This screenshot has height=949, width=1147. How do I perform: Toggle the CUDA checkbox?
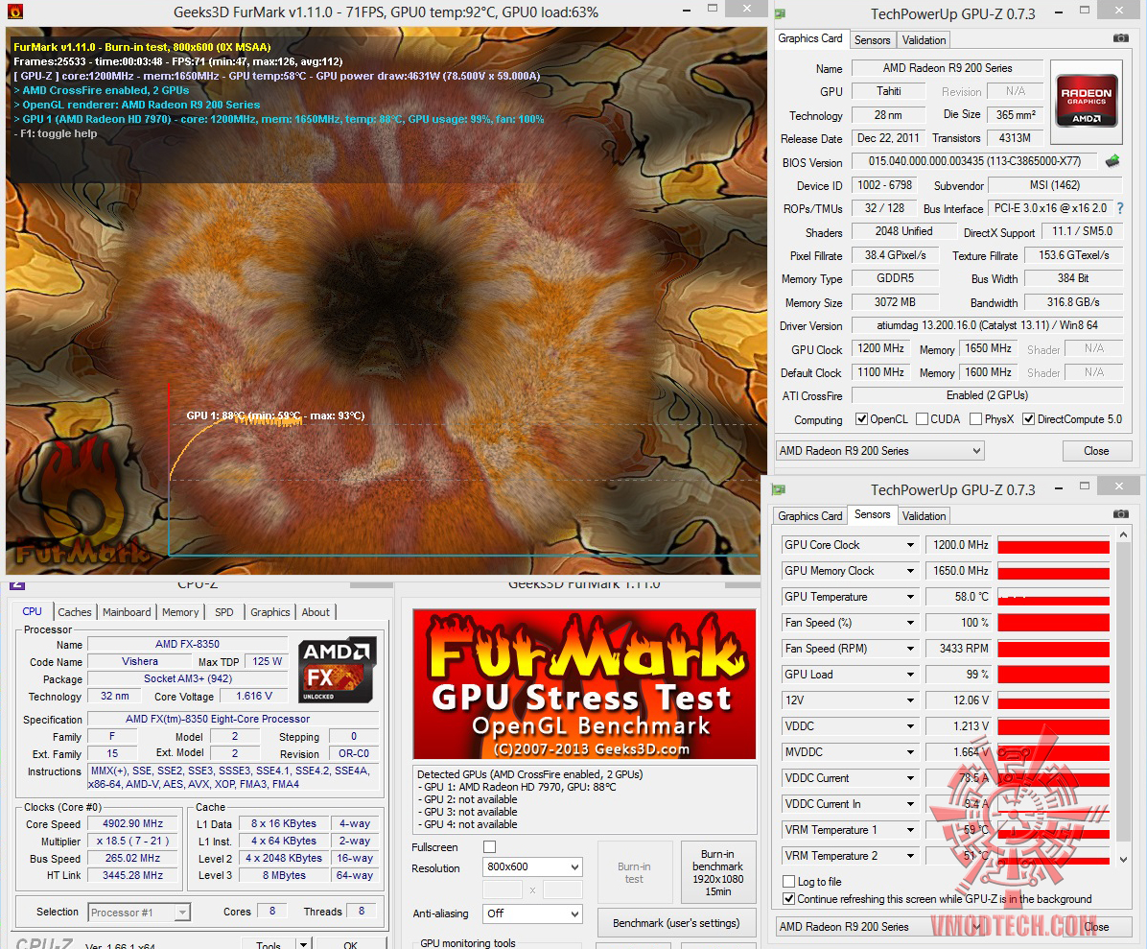click(923, 419)
